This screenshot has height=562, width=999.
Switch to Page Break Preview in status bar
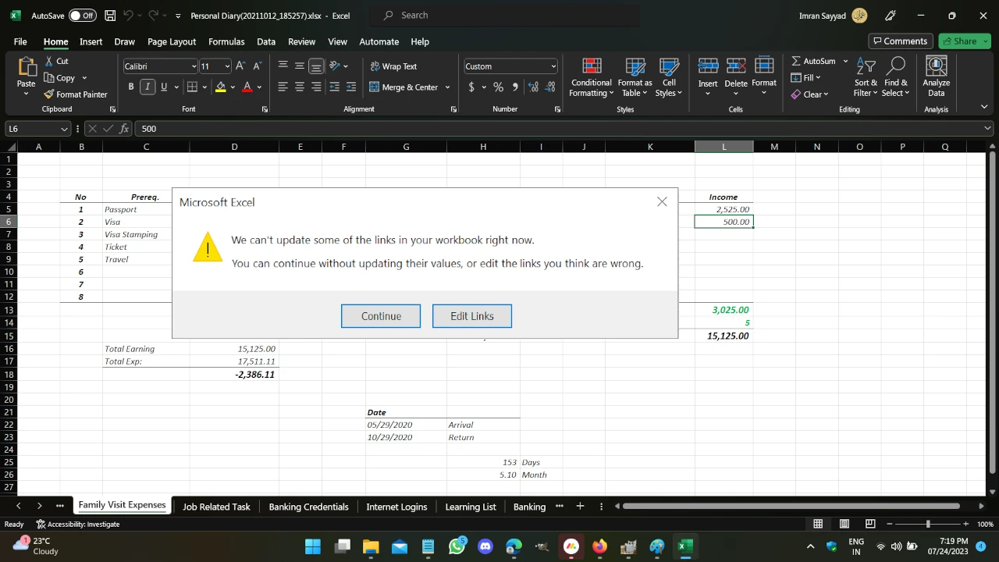(870, 524)
